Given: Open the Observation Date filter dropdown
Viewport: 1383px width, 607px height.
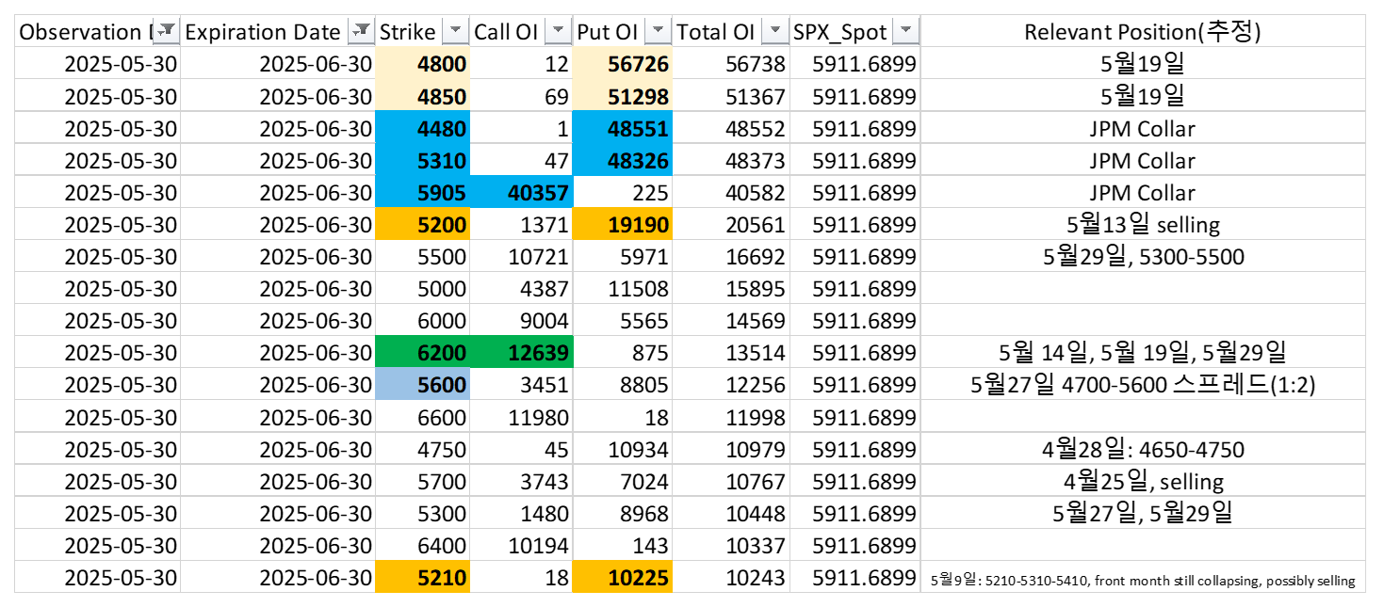Looking at the screenshot, I should tap(167, 31).
